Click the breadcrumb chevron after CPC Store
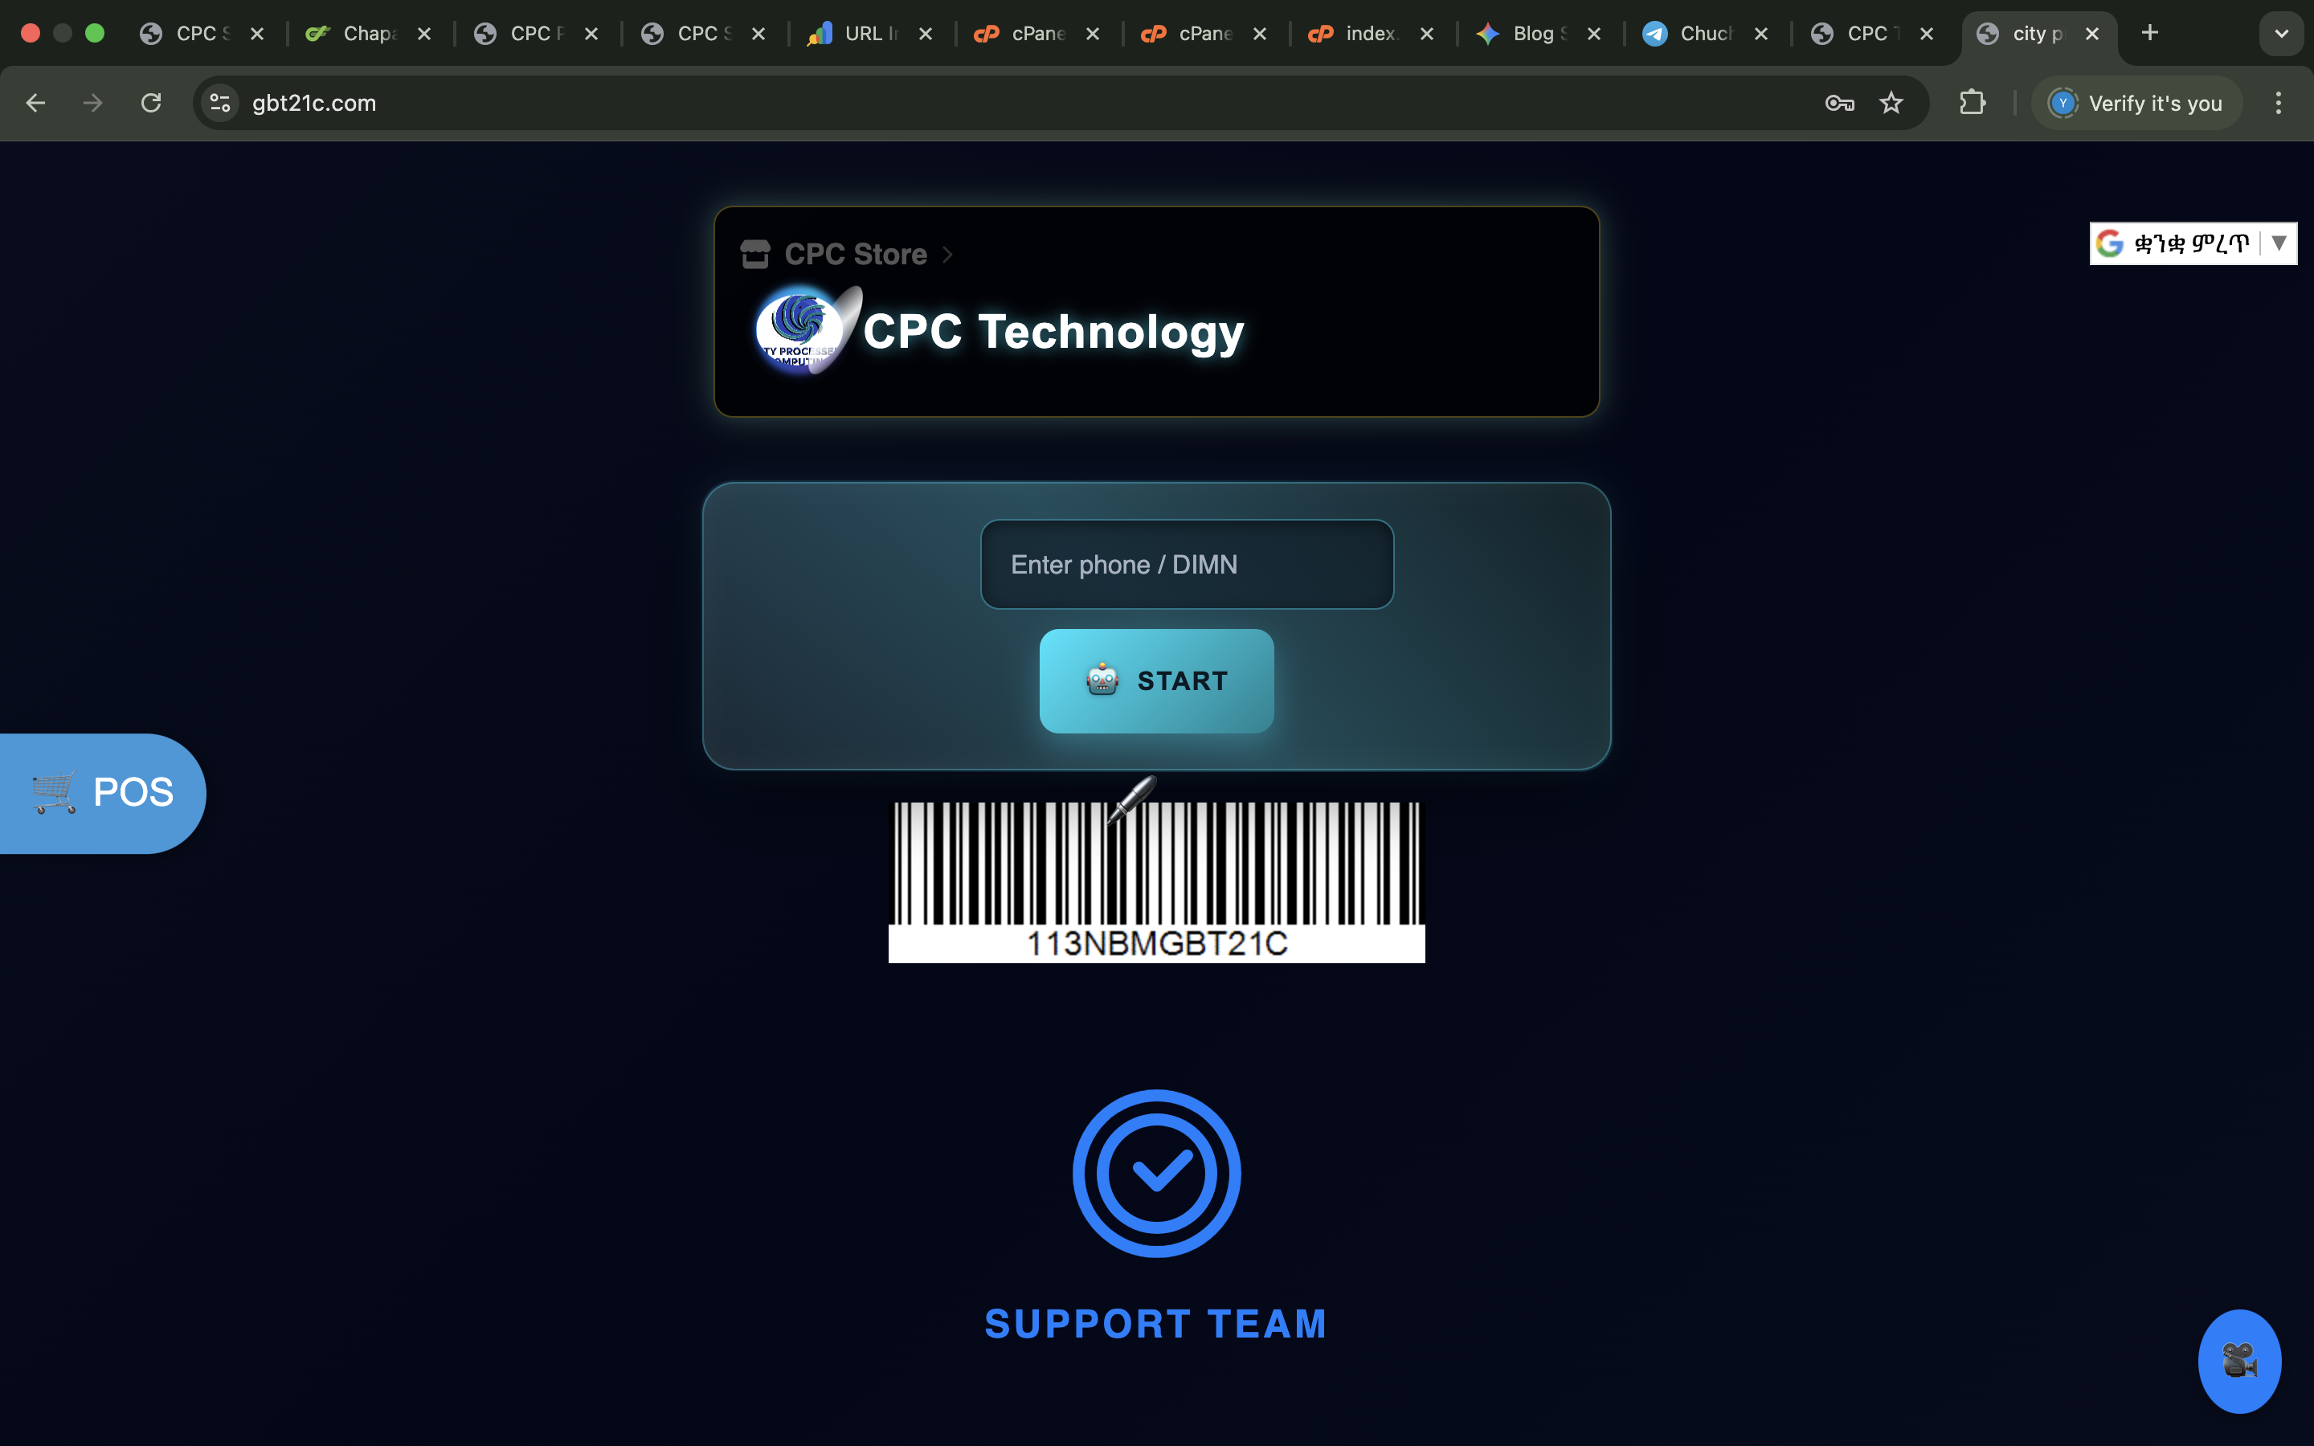This screenshot has width=2314, height=1446. tap(947, 255)
